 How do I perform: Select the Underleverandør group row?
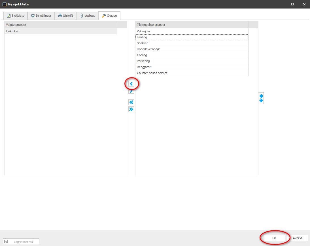(192, 49)
